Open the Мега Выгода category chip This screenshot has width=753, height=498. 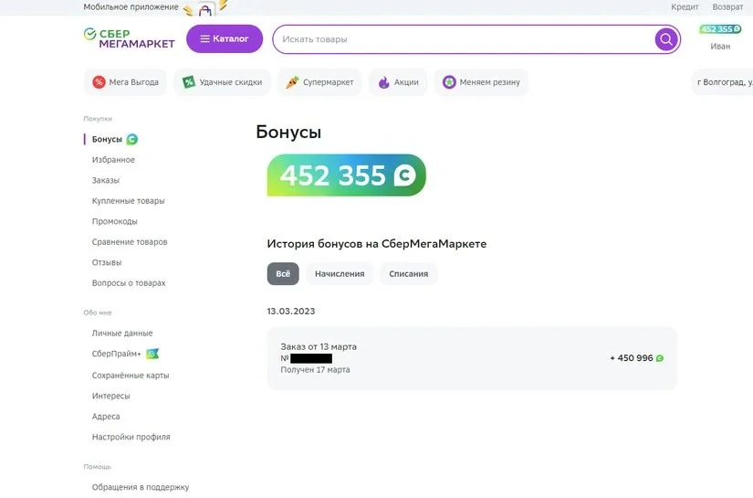coord(125,82)
